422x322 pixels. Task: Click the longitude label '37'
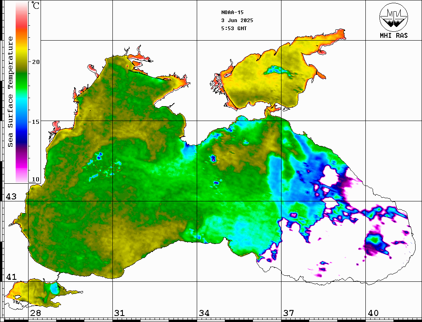pyautogui.click(x=289, y=313)
